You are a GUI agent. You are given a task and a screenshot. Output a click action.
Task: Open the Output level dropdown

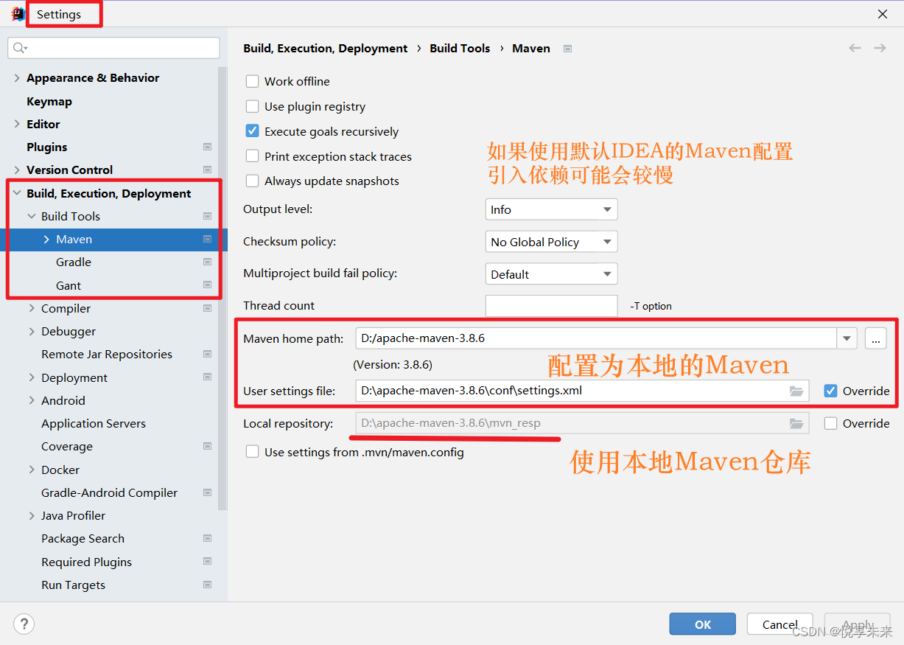pos(551,209)
